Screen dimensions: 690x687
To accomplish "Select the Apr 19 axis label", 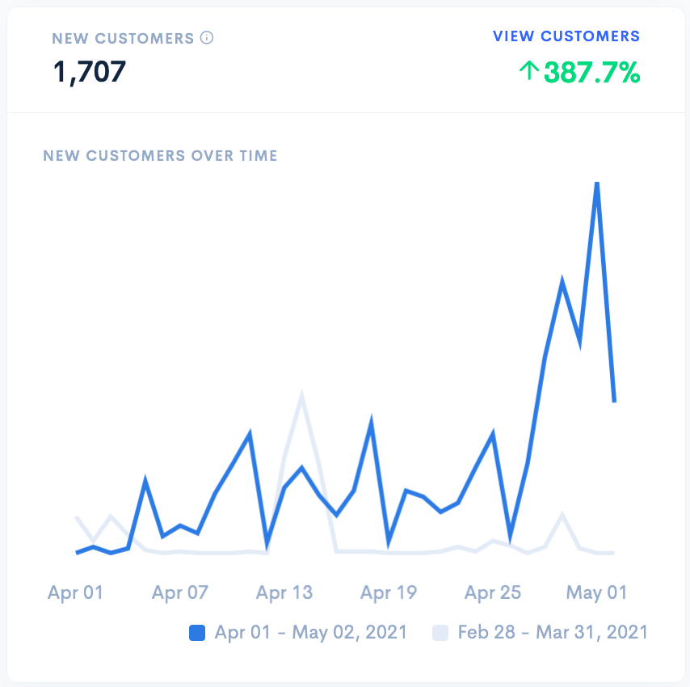I will pyautogui.click(x=388, y=592).
